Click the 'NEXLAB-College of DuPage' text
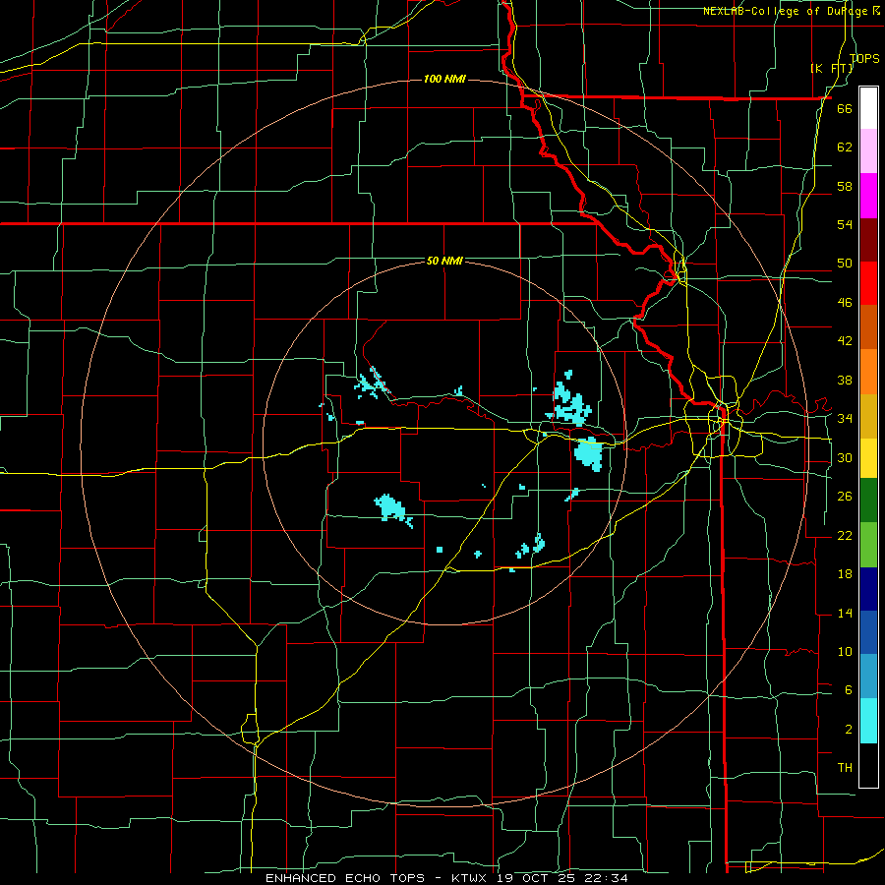885x885 pixels. pos(785,11)
